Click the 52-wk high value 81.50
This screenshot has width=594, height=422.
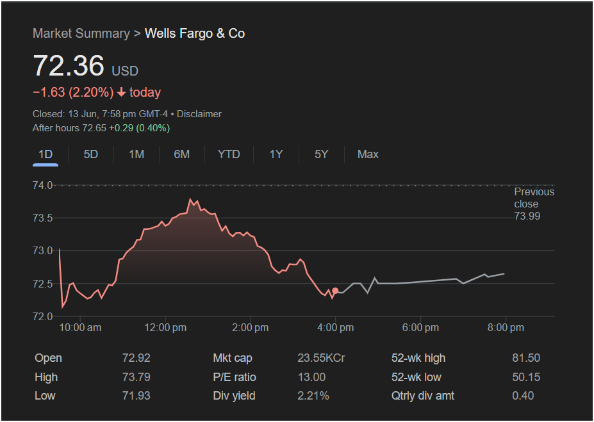tap(526, 358)
